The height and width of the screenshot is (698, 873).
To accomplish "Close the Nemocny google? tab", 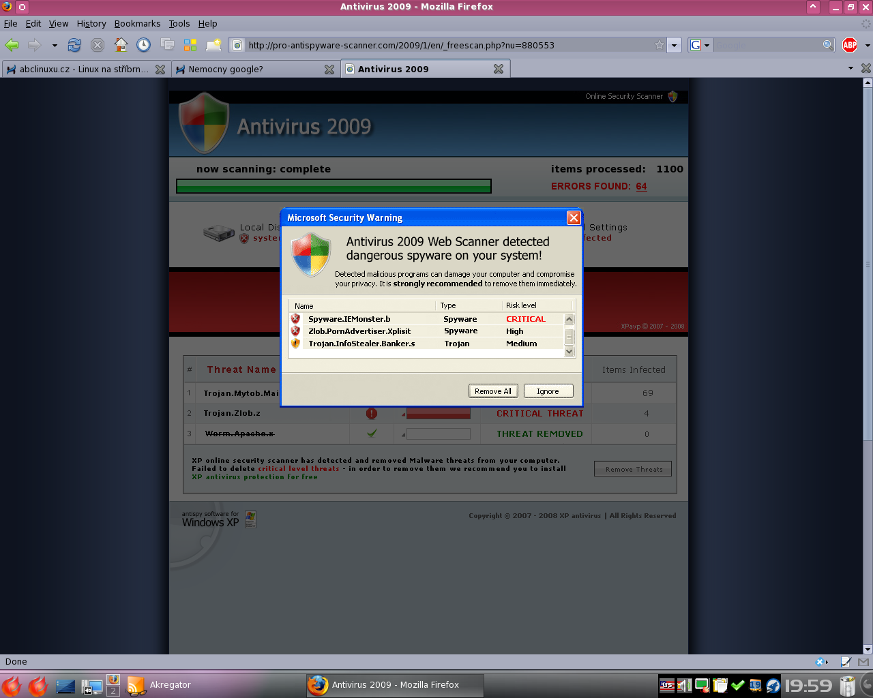I will click(x=329, y=69).
